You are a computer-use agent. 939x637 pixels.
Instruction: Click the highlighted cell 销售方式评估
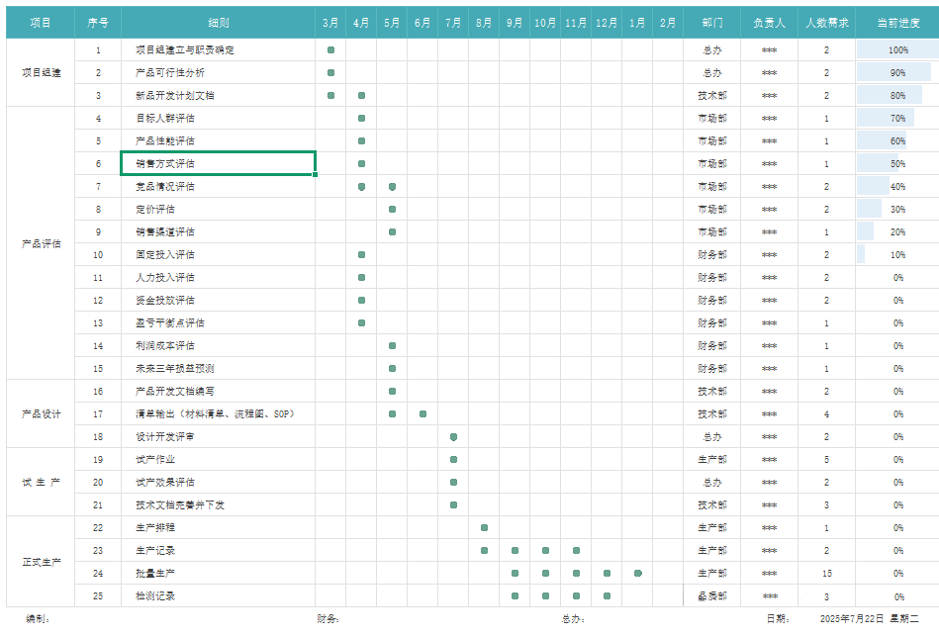218,163
